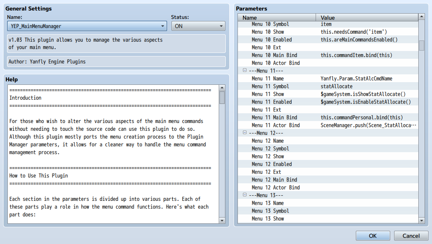432x244 pixels.
Task: Click the Author: Yanfly Engine Plugins text
Action: tap(47, 61)
